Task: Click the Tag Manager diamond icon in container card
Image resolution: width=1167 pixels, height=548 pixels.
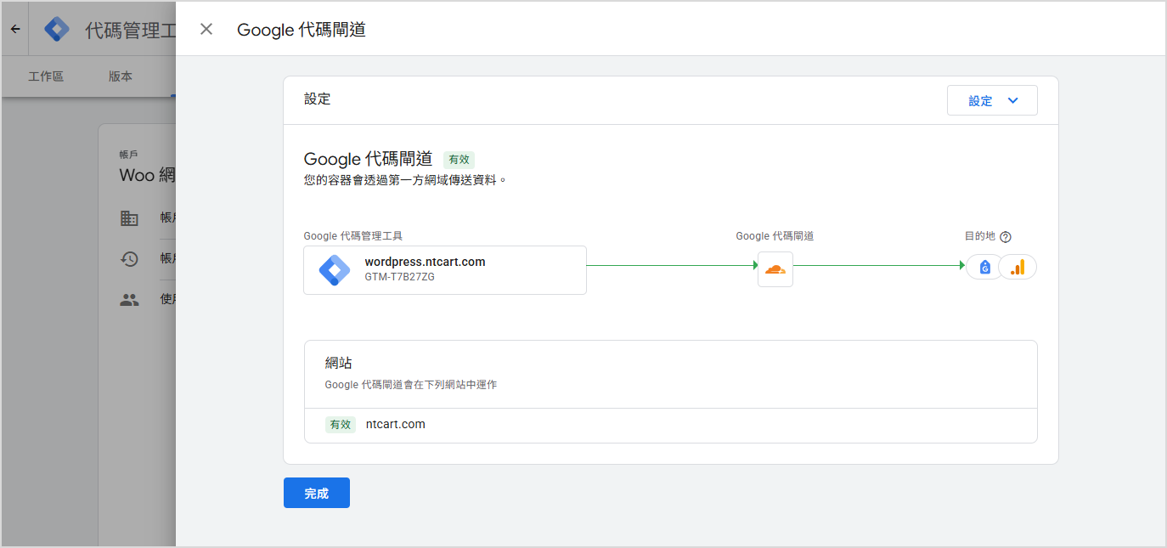Action: [x=335, y=270]
